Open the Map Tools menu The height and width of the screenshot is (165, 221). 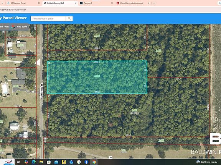(22, 27)
